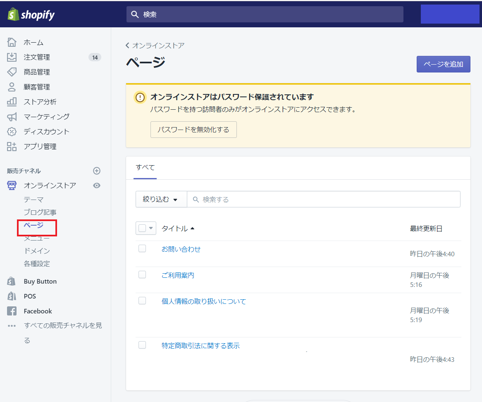Viewport: 482px width, 402px height.
Task: Check the select-all checkbox in table header
Action: [142, 228]
